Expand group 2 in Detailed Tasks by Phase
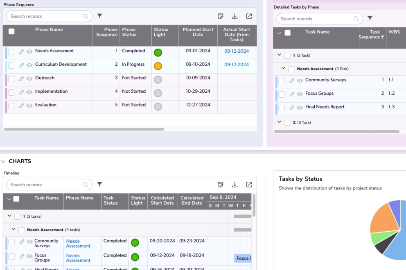 click(x=279, y=122)
